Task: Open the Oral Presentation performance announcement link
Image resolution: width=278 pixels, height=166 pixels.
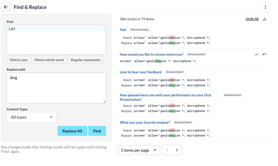Action: pos(165,97)
